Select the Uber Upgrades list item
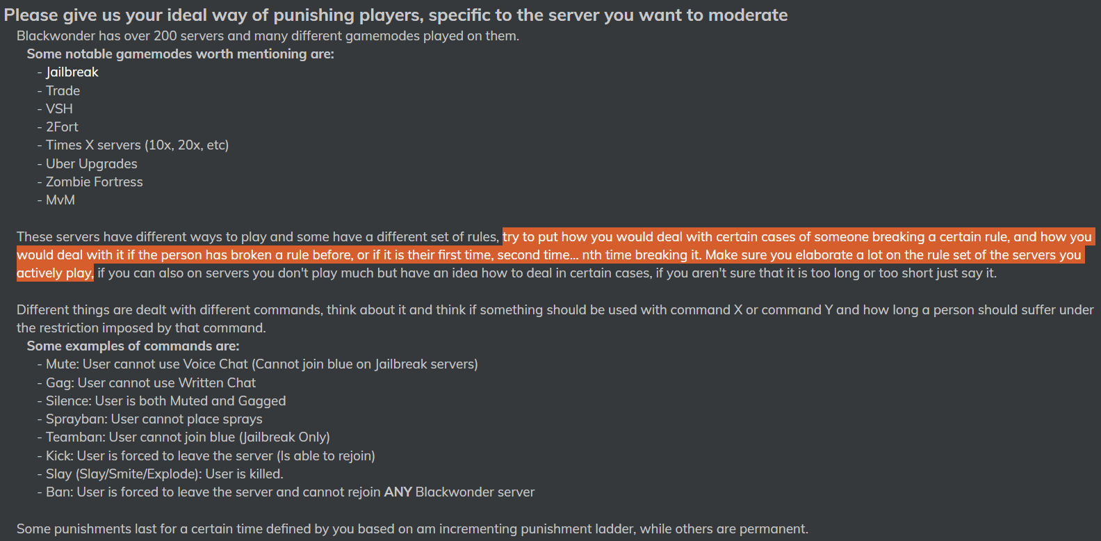The width and height of the screenshot is (1101, 541). click(x=88, y=163)
